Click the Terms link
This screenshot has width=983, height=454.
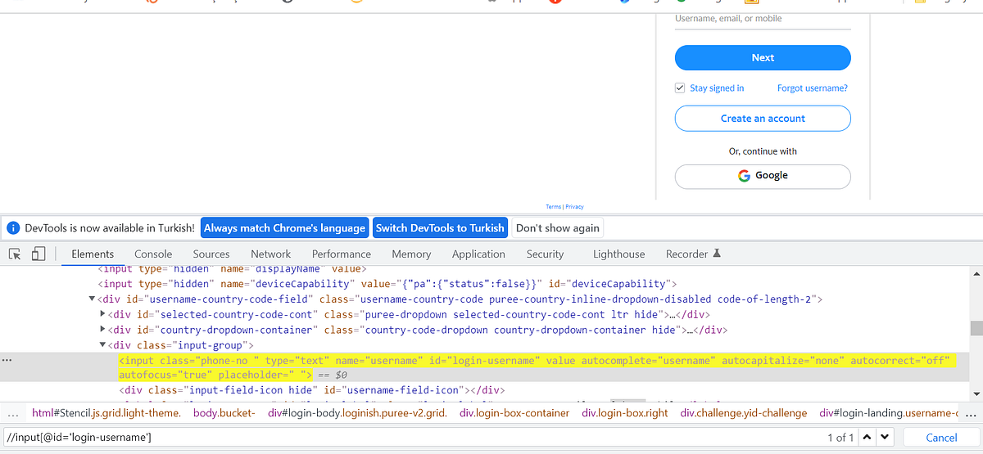click(553, 207)
